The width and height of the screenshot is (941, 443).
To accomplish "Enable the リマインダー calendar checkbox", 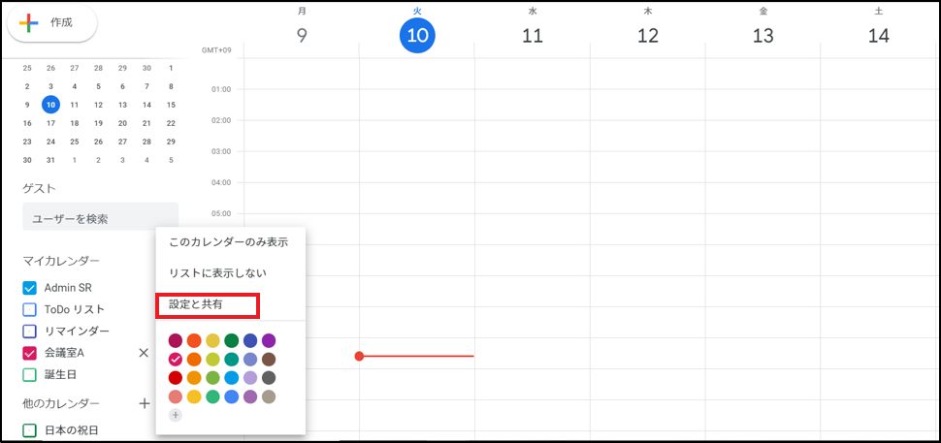I will click(x=29, y=331).
